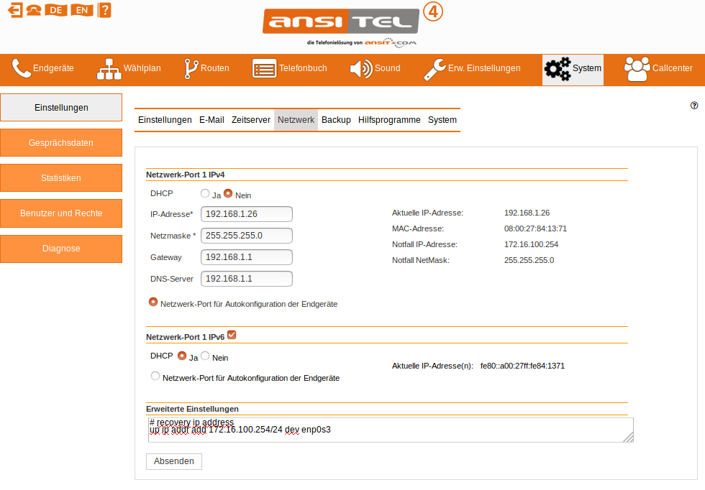Select IPv6 Autokonfiguration der Endgeräte radio
This screenshot has height=490, width=705.
coord(155,376)
